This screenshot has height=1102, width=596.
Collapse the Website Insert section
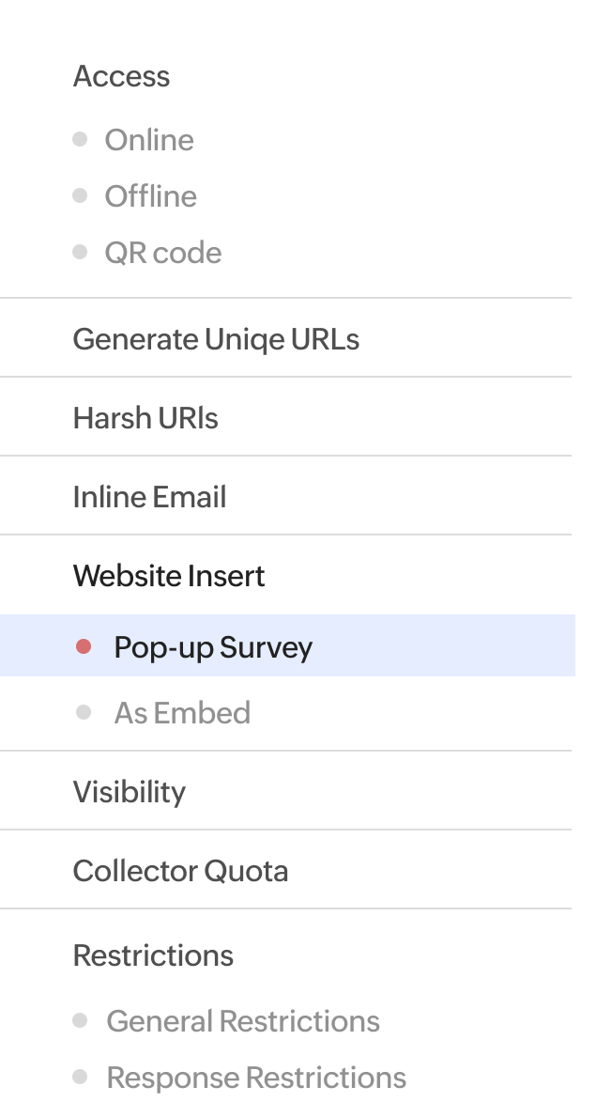(x=169, y=576)
